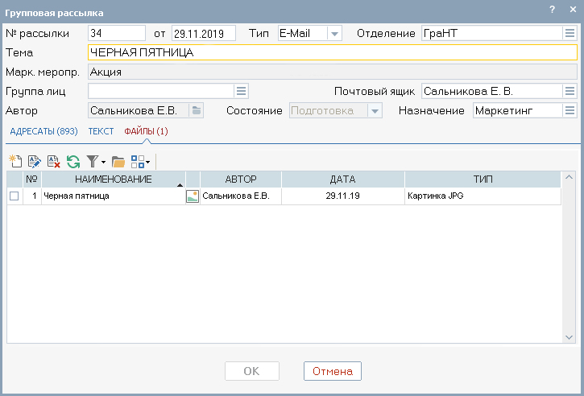This screenshot has height=396, width=584.
Task: Click the JPG picture icon in row 1
Action: (193, 196)
